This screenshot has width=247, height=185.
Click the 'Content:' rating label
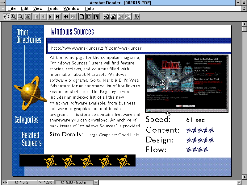163,130
